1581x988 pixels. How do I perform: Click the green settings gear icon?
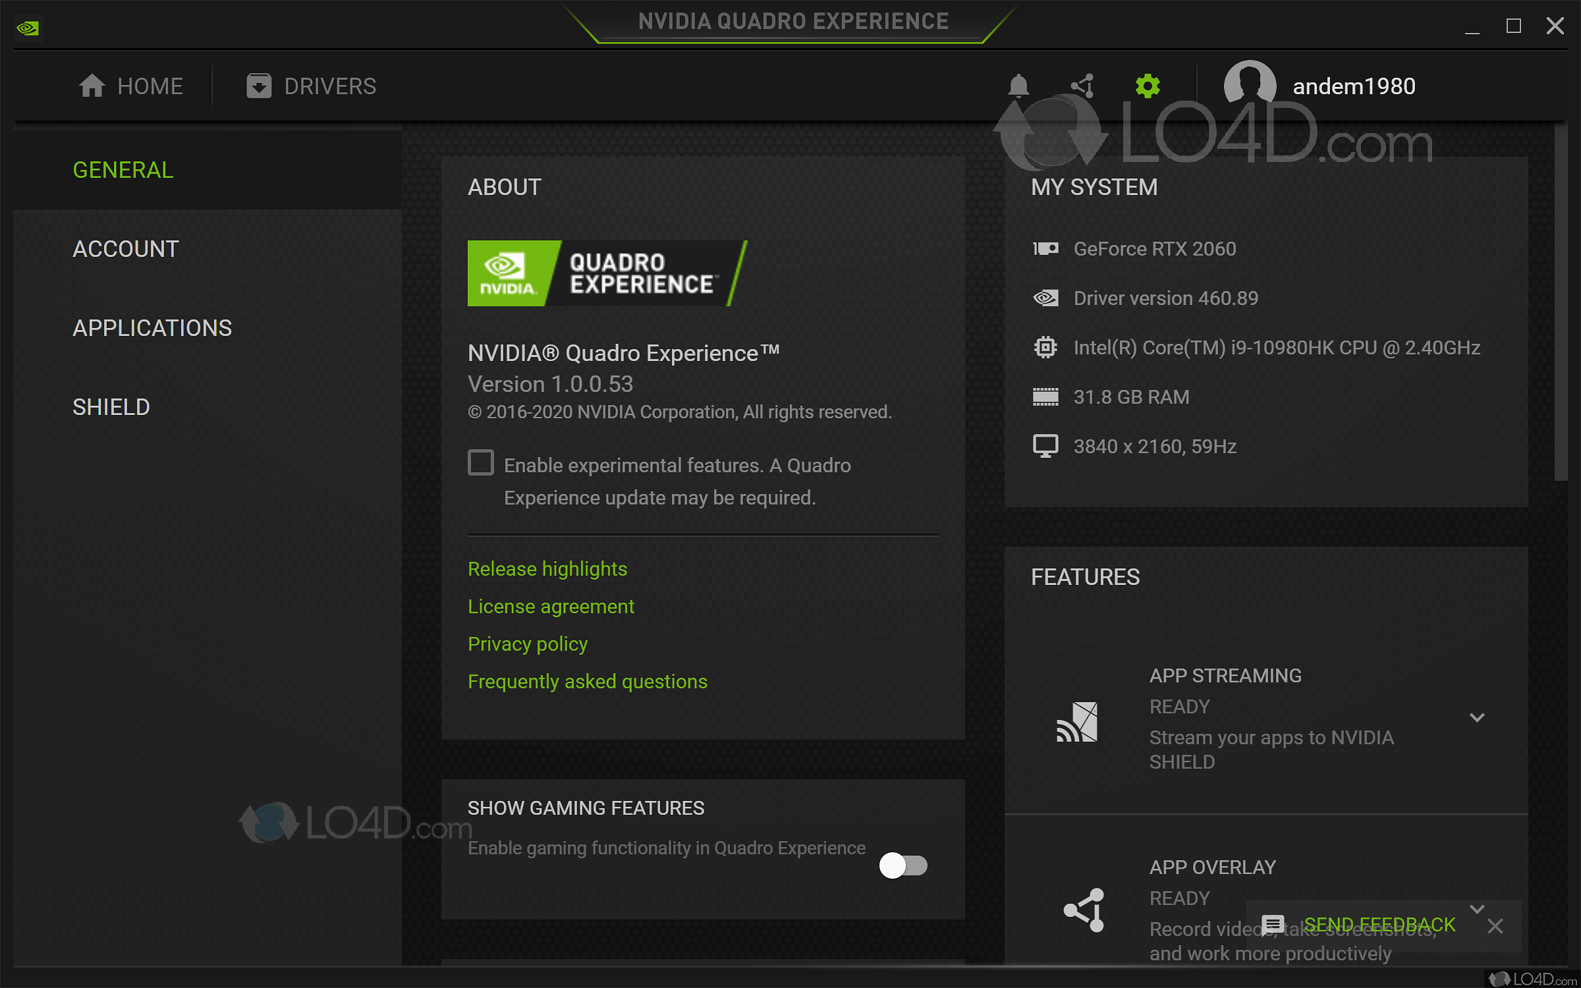pos(1148,86)
